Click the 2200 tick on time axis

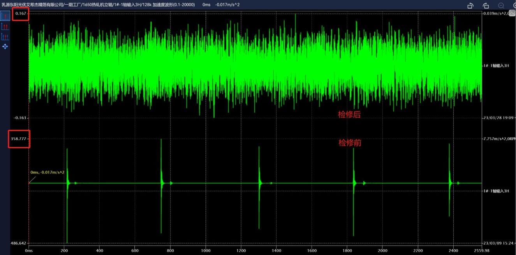(418, 251)
